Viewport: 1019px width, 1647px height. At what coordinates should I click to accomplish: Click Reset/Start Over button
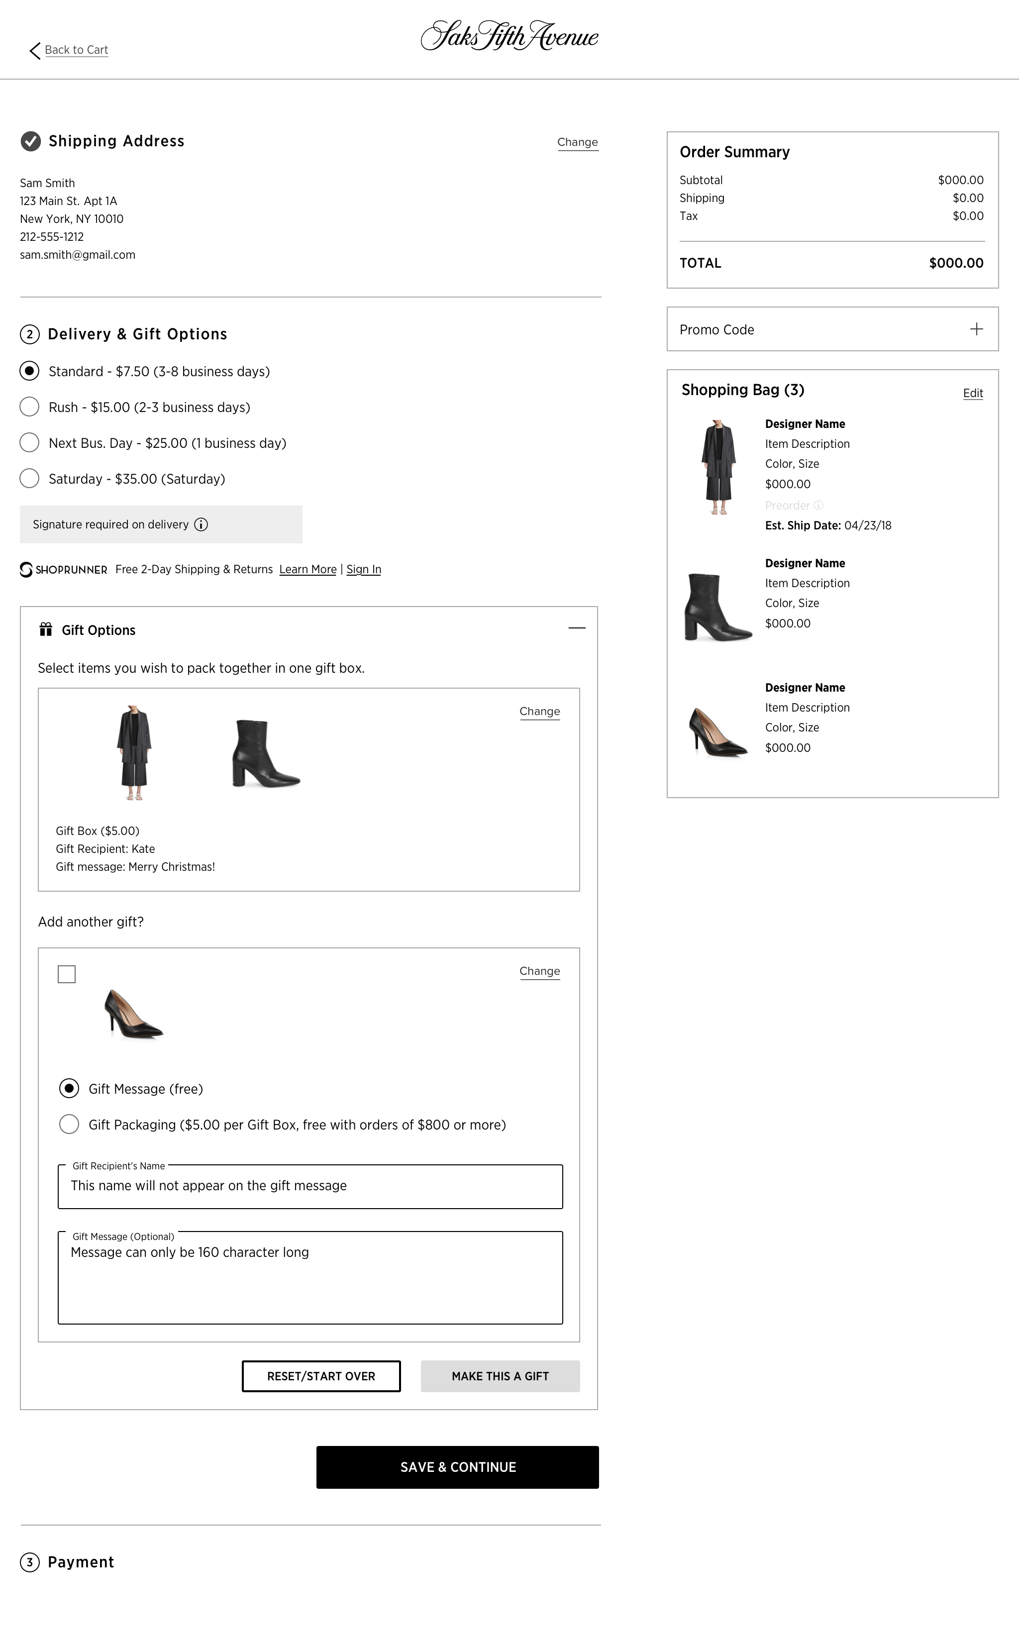pos(321,1376)
